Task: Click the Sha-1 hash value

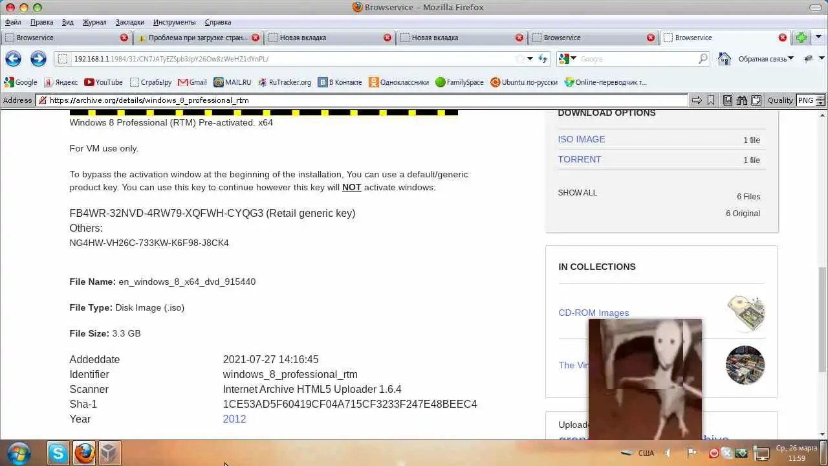Action: click(x=350, y=404)
